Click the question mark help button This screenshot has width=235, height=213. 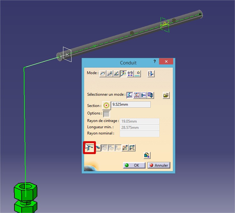pyautogui.click(x=155, y=61)
